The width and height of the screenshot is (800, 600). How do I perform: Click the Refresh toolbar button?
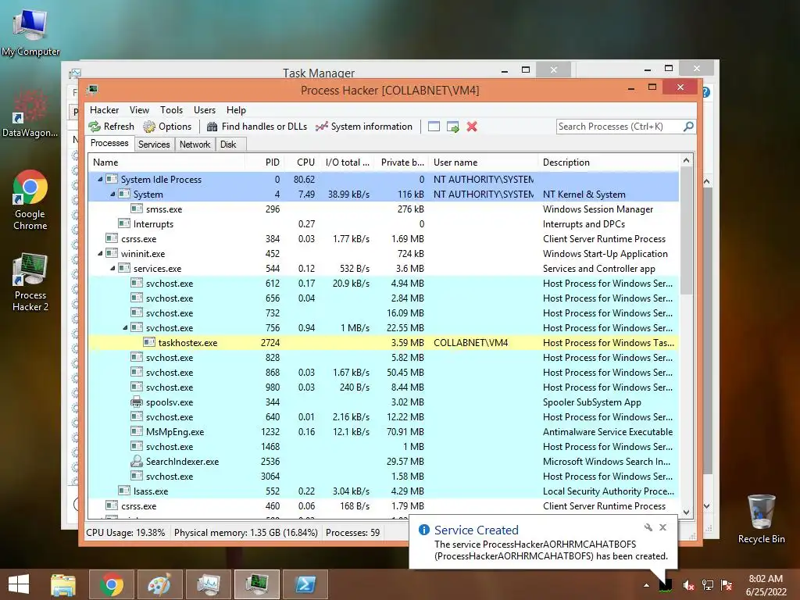[111, 127]
